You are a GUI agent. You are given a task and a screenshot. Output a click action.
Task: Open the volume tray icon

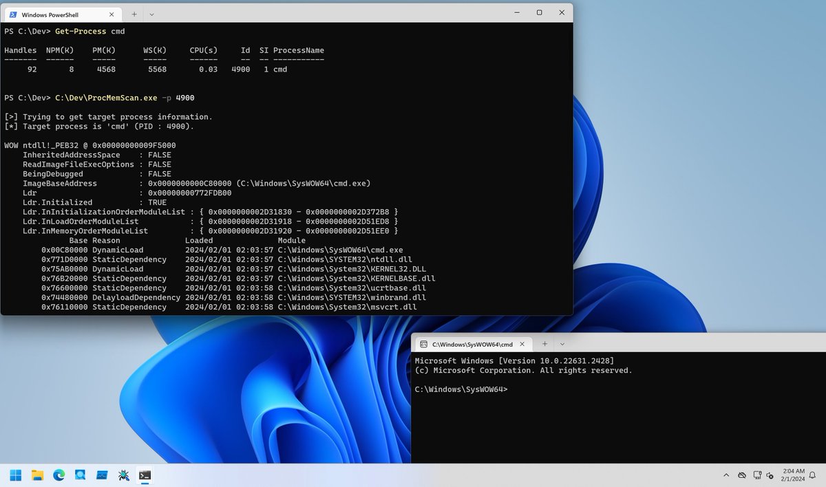(771, 475)
